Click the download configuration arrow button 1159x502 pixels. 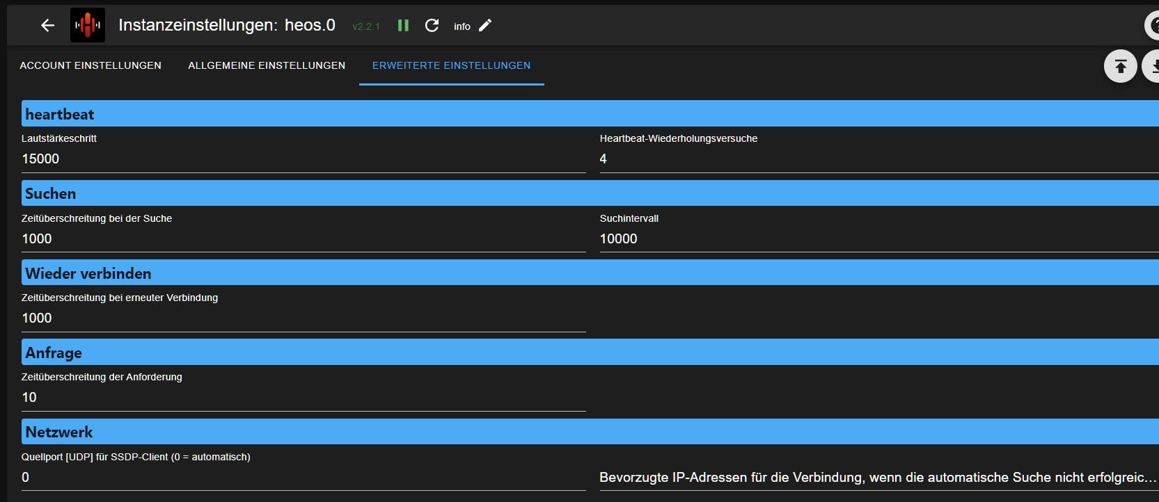click(1152, 66)
